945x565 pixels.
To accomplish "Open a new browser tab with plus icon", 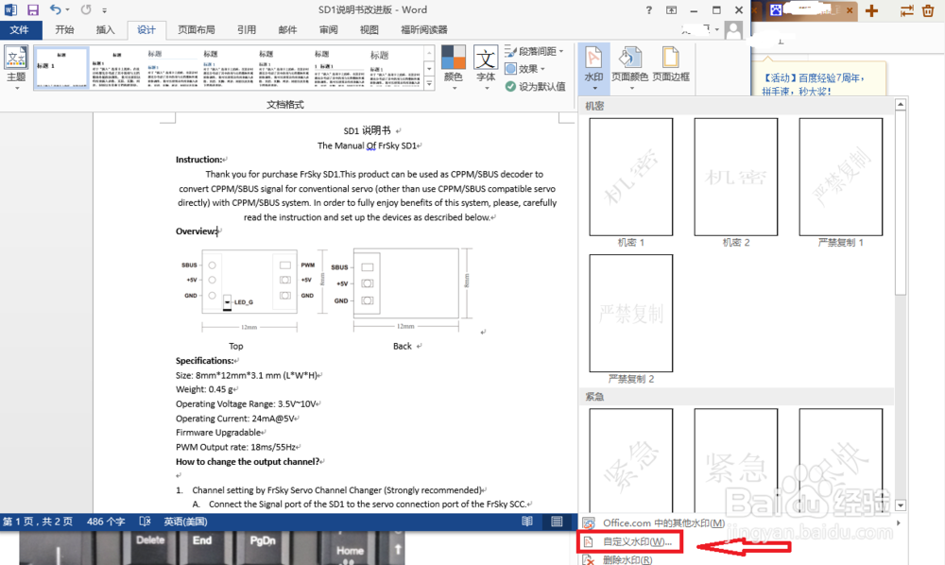I will point(871,10).
